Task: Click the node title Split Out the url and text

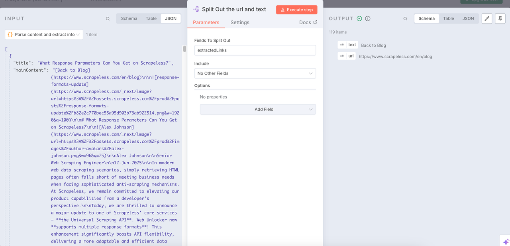Action: tap(234, 10)
